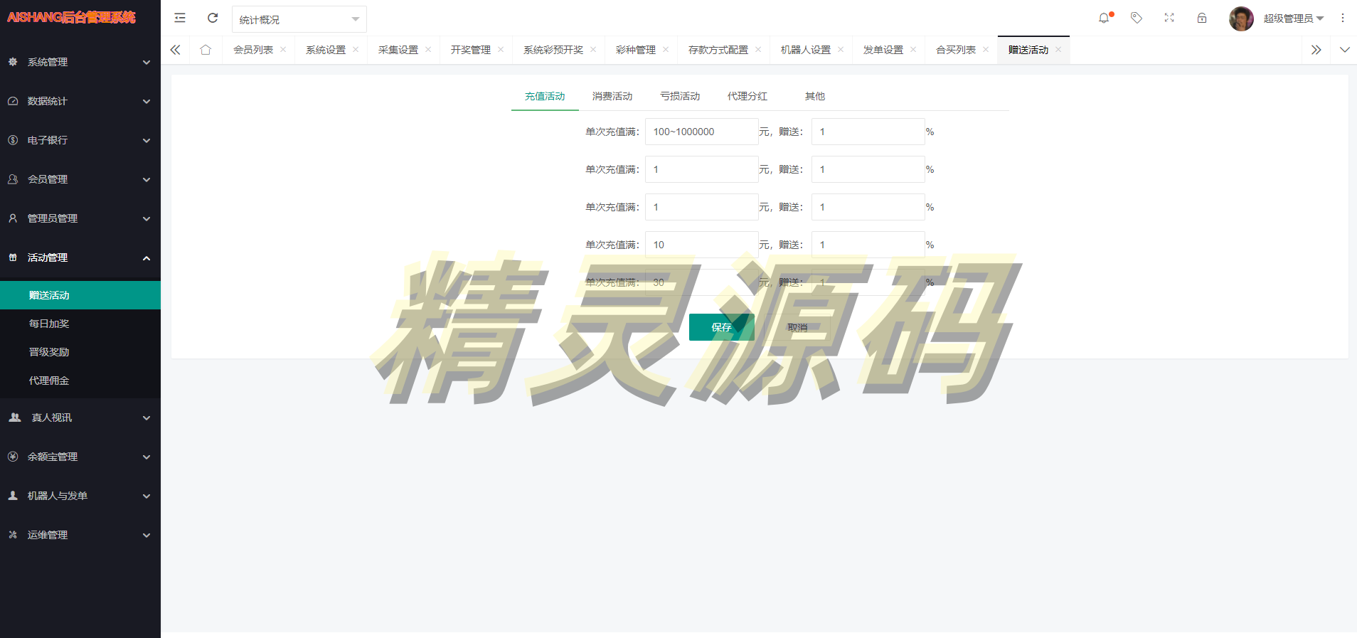
Task: Click the 100~1000000 recharge amount field
Action: (x=701, y=132)
